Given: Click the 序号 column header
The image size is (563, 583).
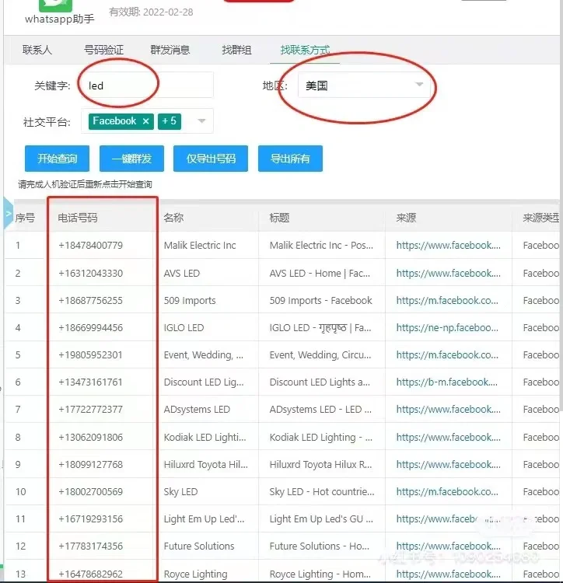Looking at the screenshot, I should point(25,218).
